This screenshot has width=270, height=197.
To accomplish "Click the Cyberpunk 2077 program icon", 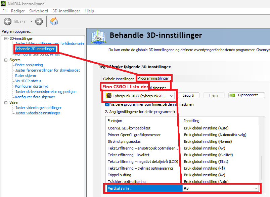I will click(x=109, y=96).
